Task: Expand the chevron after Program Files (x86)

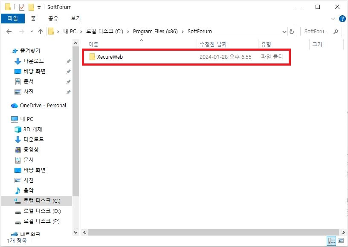Action: point(183,32)
